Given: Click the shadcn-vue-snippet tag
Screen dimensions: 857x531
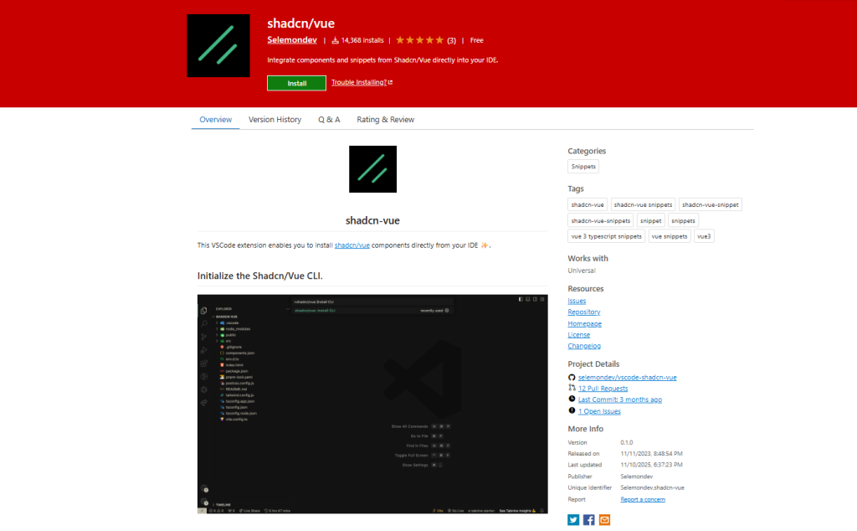Looking at the screenshot, I should point(710,204).
